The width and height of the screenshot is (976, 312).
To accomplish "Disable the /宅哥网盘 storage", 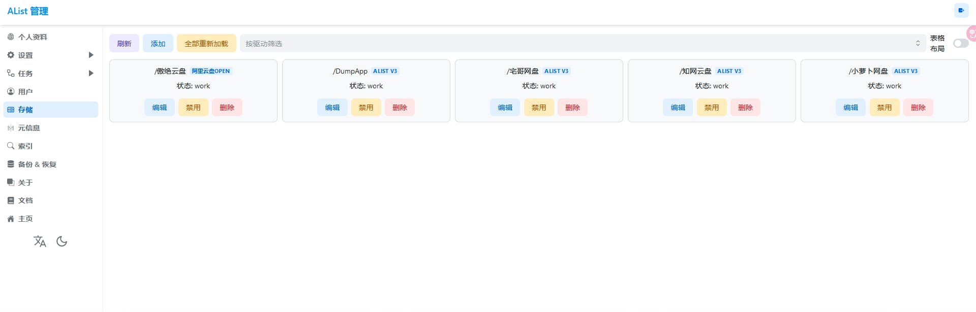I will pos(539,108).
